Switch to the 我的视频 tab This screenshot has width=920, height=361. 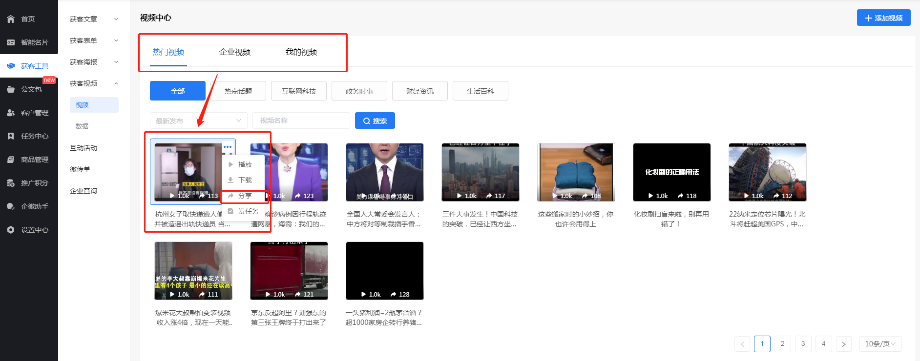(x=301, y=52)
